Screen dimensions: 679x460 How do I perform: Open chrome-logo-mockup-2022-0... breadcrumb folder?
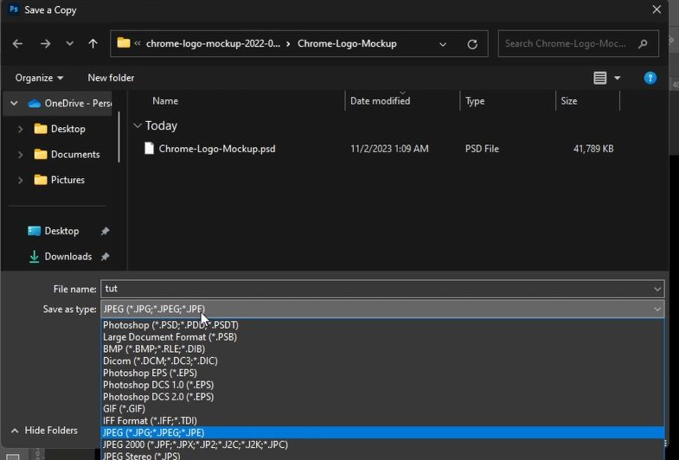[213, 44]
